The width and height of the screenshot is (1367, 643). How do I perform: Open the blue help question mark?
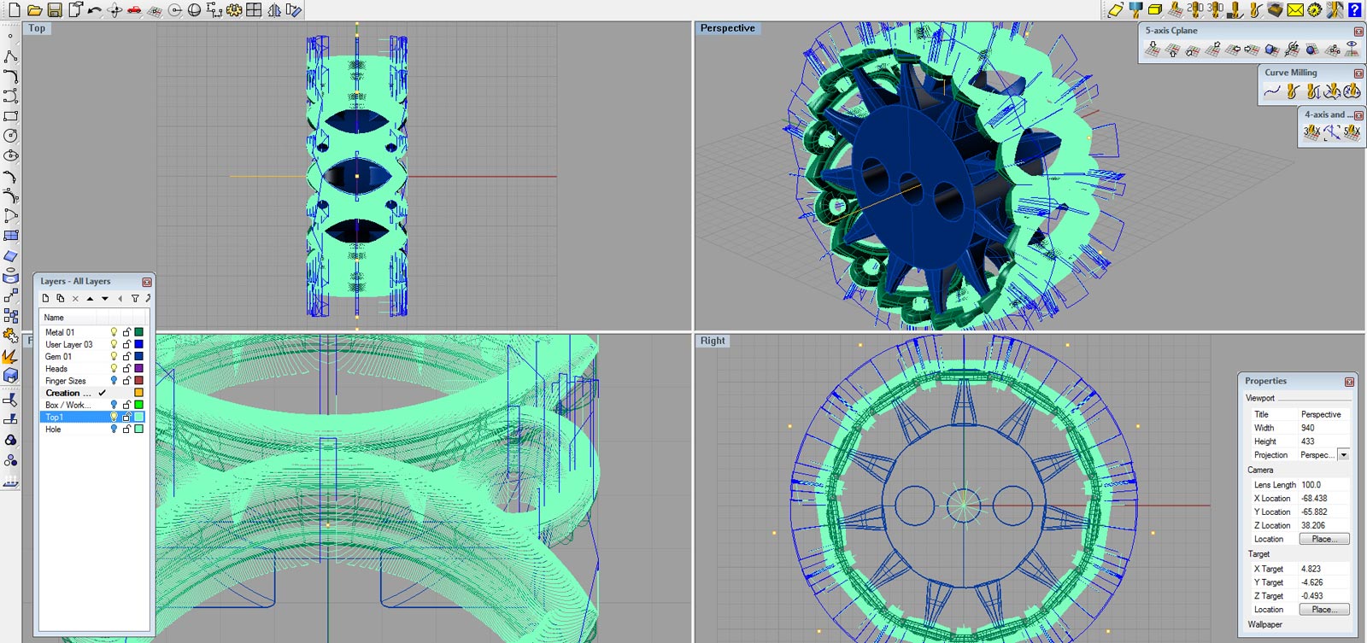1354,10
